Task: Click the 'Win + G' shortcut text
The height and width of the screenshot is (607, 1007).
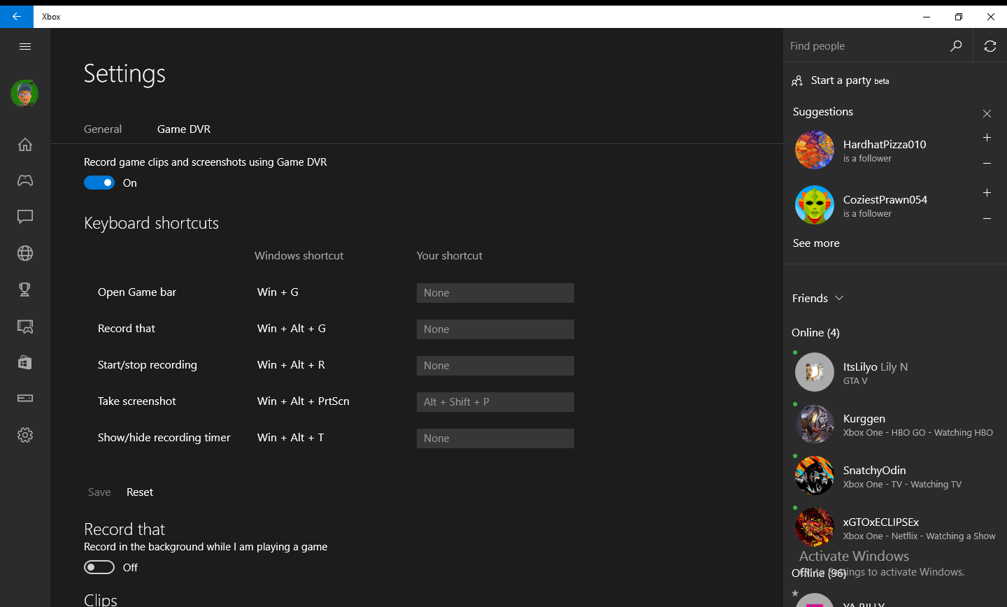Action: pos(278,292)
